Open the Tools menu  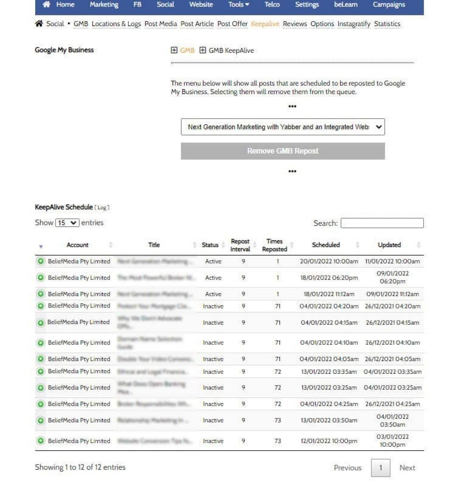pyautogui.click(x=238, y=4)
